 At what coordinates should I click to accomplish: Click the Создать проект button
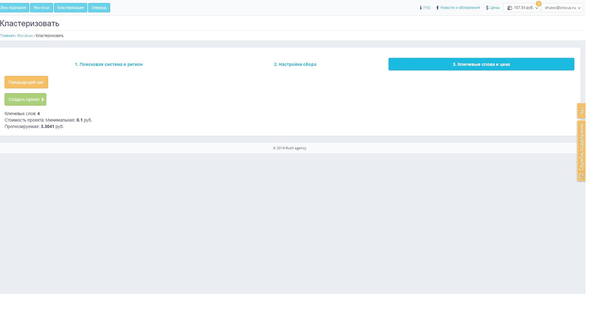[25, 100]
